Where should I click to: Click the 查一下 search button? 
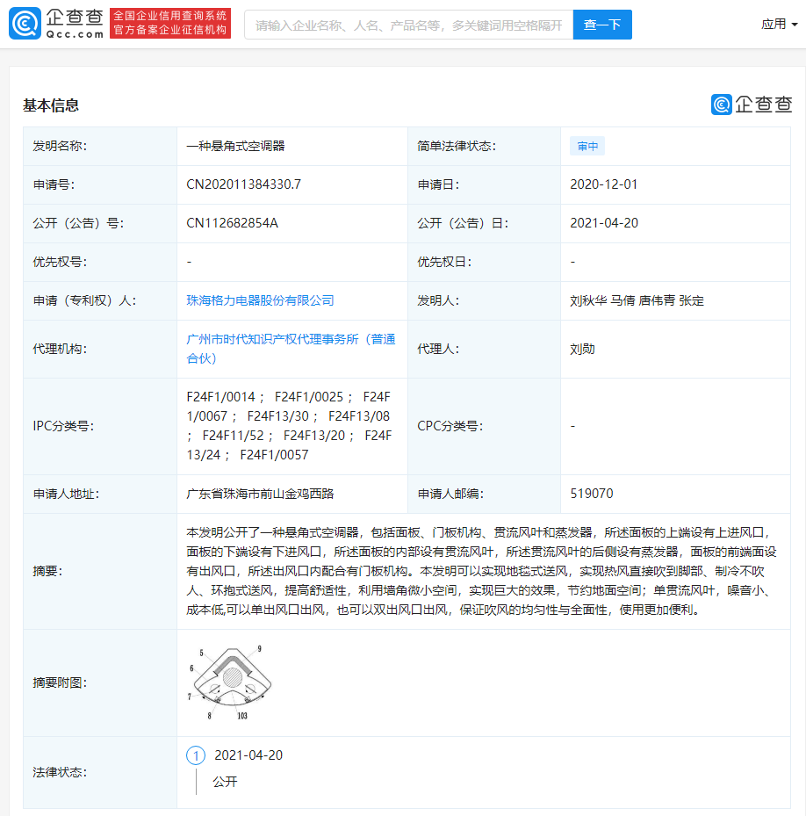pos(602,25)
